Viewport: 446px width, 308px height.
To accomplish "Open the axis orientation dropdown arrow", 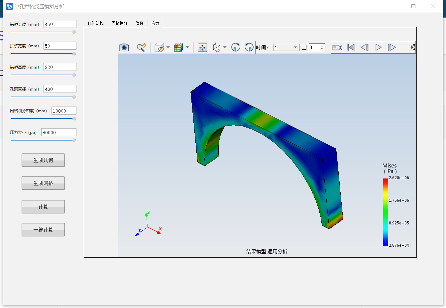I will (225, 47).
